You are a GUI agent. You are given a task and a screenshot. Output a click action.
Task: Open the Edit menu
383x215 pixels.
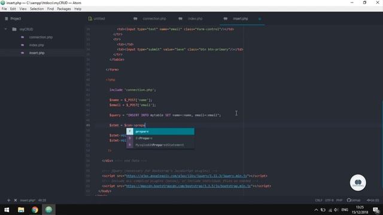point(13,9)
